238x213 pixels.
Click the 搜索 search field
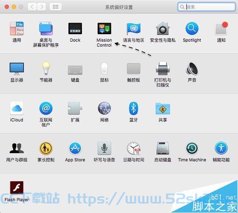[207, 7]
